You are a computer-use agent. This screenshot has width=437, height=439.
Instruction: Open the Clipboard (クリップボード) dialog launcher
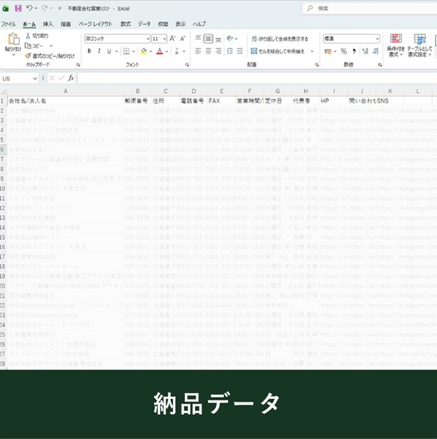point(78,65)
